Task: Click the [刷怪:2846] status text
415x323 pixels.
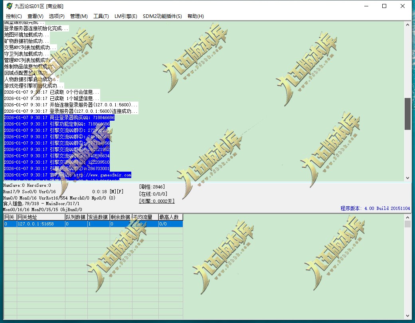Action: (x=152, y=187)
